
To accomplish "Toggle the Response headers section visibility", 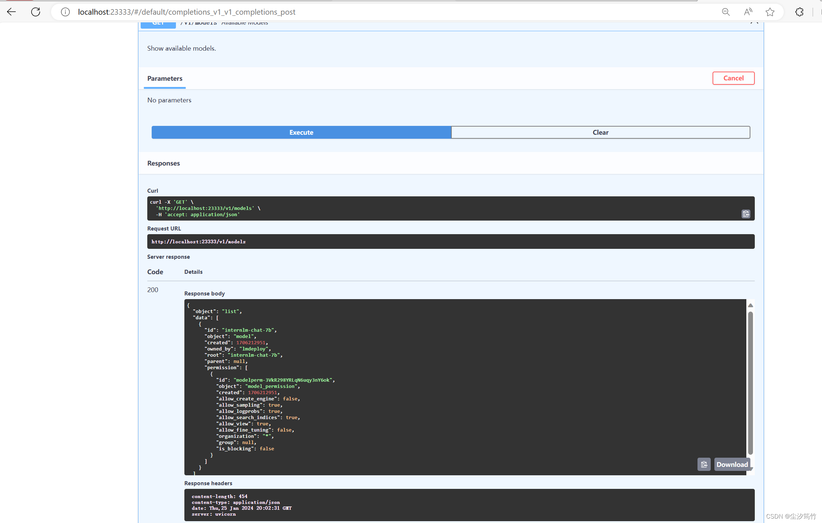I will tap(207, 483).
